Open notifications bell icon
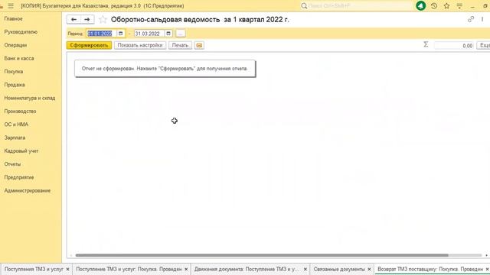Screen dimensions: 490x275 [x=420, y=5]
